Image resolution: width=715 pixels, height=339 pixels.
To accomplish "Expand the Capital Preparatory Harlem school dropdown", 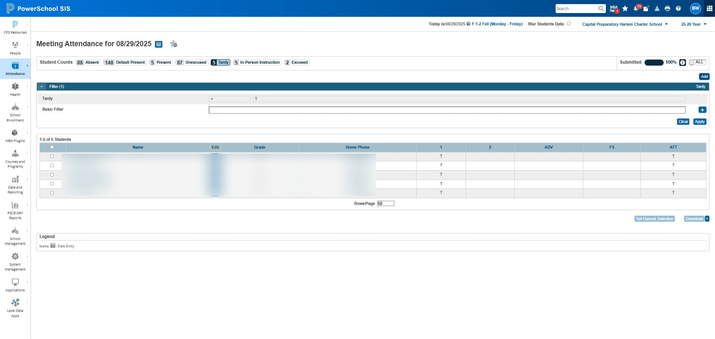I will 625,24.
